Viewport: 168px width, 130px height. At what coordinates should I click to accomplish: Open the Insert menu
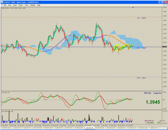tap(15, 5)
